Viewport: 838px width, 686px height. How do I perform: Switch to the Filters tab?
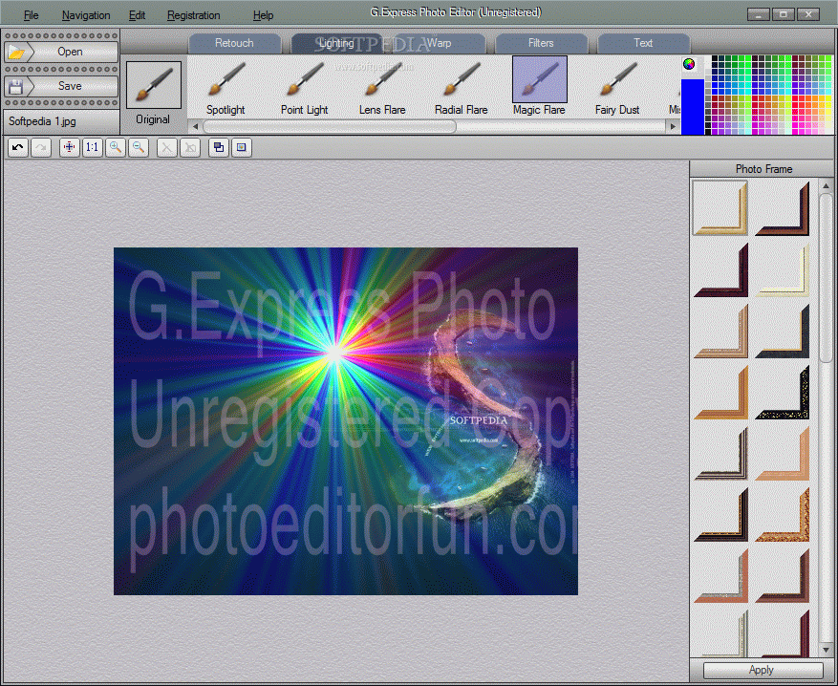[x=541, y=43]
